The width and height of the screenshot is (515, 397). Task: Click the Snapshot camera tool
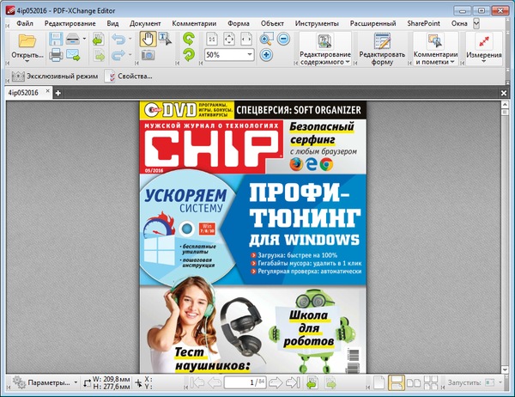point(147,56)
